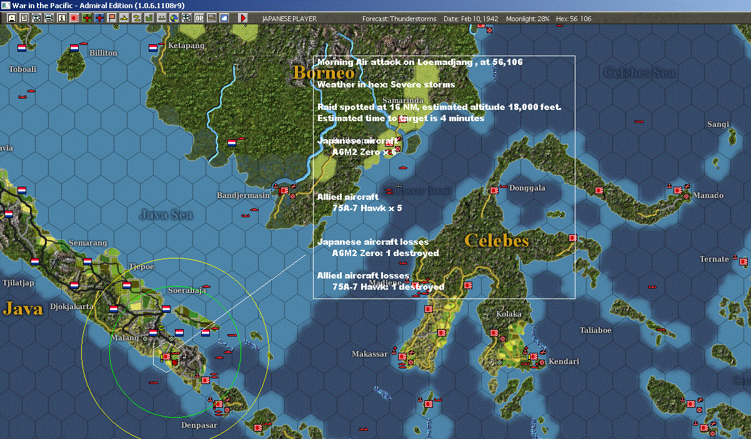Click the single yellow ship toolbar icon
This screenshot has width=751, height=439.
[124, 18]
